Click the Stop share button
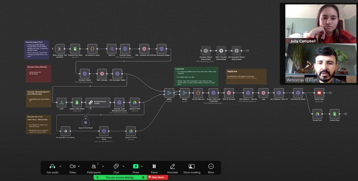 157,177
